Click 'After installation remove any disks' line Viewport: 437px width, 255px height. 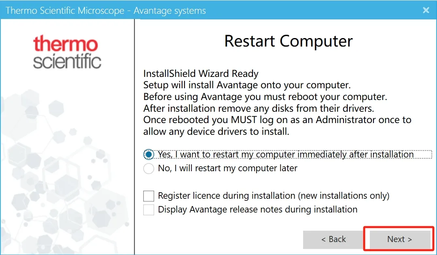pyautogui.click(x=258, y=108)
